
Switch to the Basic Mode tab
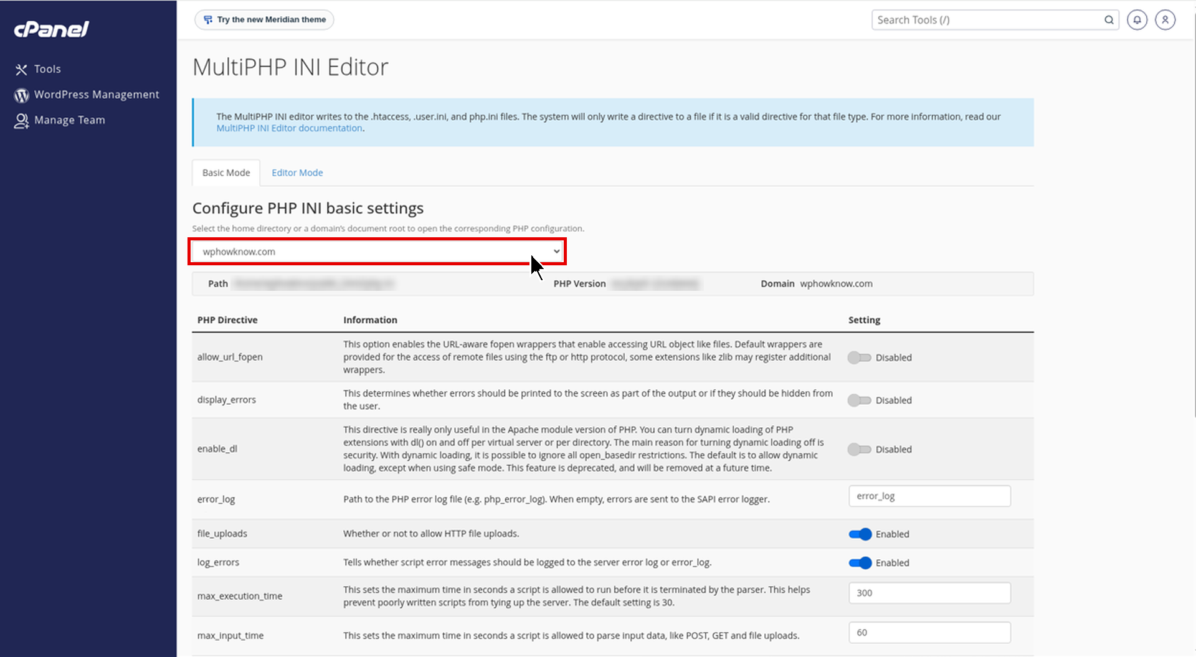tap(226, 173)
